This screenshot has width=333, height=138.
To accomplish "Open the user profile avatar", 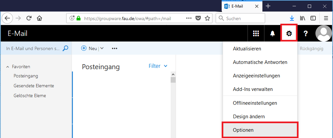I will coord(323,33).
